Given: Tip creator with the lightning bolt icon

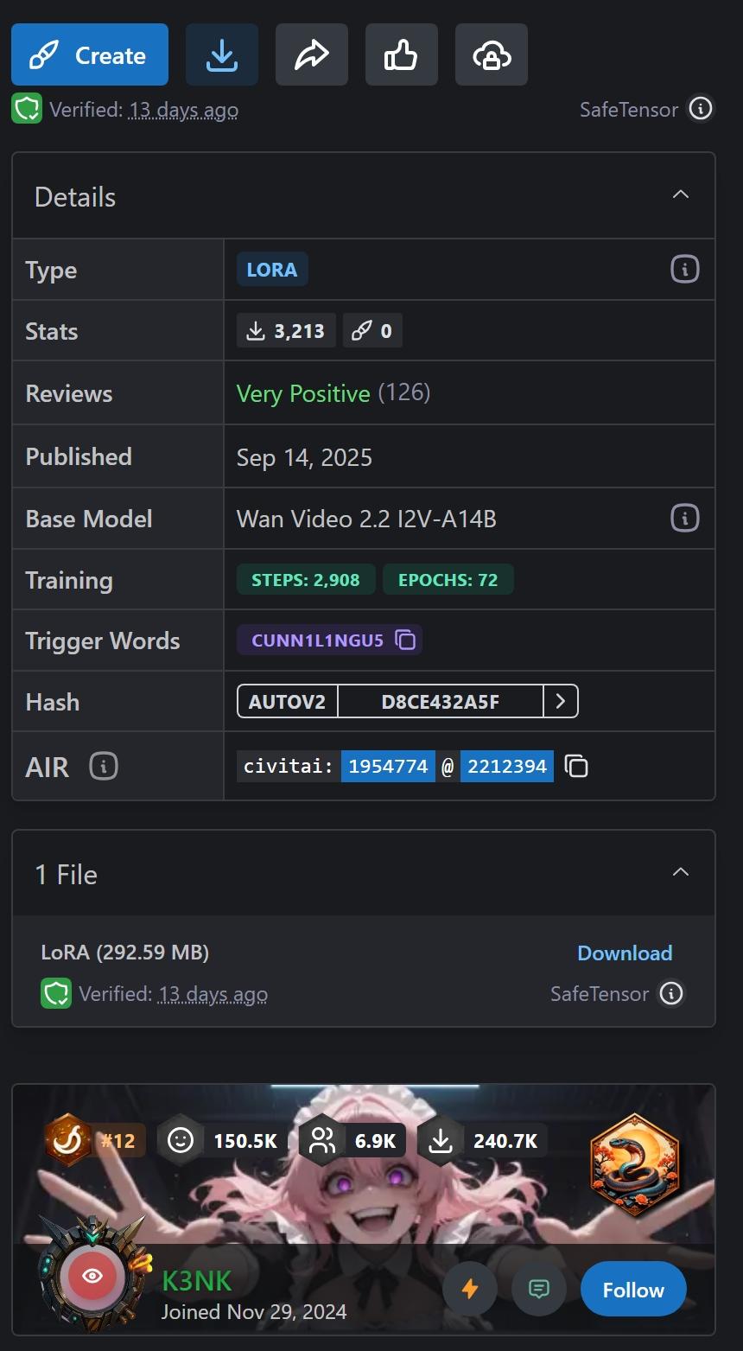Looking at the screenshot, I should tap(470, 1290).
